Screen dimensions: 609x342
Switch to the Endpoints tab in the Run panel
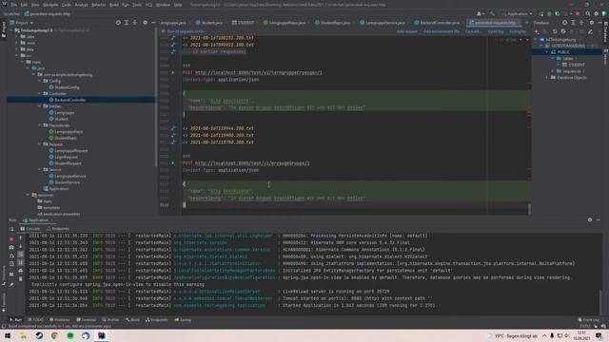(x=57, y=229)
